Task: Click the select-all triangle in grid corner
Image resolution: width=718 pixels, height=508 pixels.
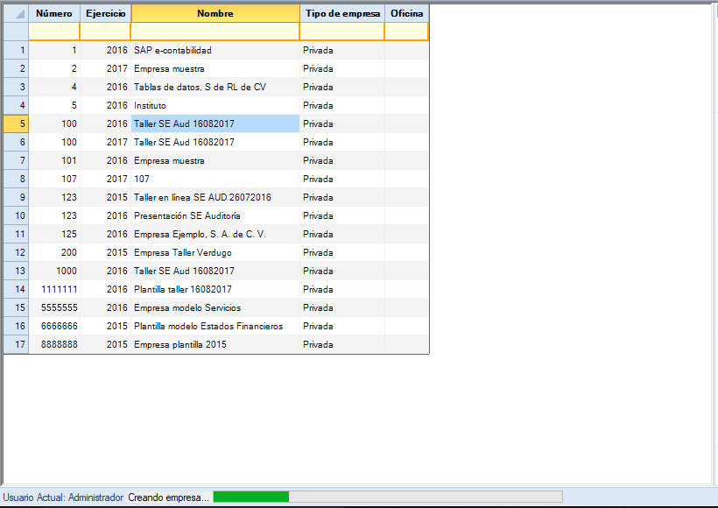Action: click(x=16, y=13)
